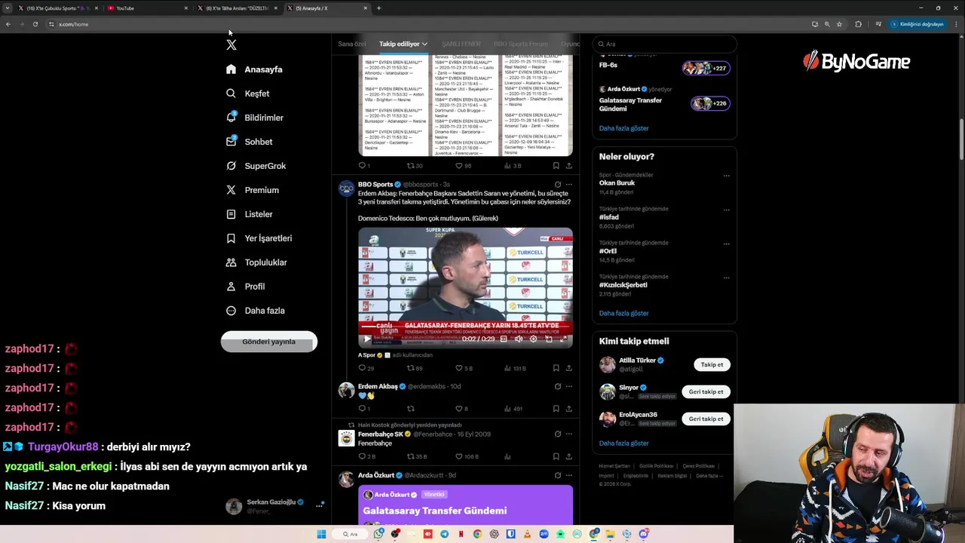Screen dimensions: 965x543
Task: Switch to ŞANLI FENER tab
Action: pos(461,44)
